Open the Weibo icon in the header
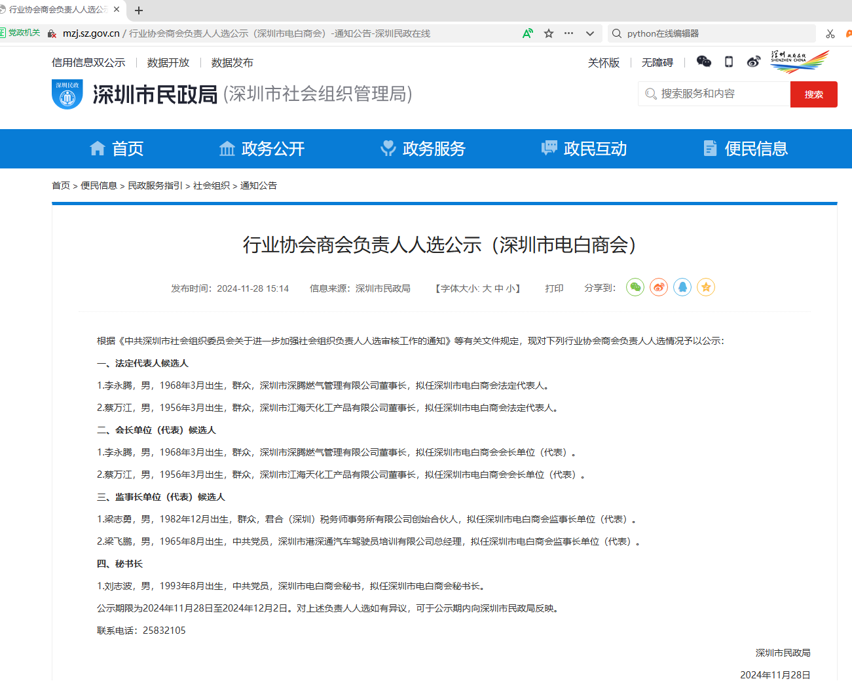This screenshot has width=852, height=681. [x=753, y=62]
